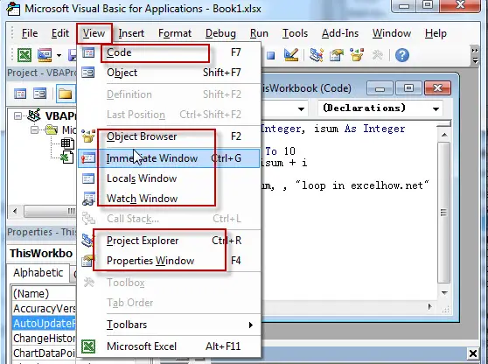Open the Edit menu
Image resolution: width=488 pixels, height=364 pixels.
pyautogui.click(x=60, y=33)
